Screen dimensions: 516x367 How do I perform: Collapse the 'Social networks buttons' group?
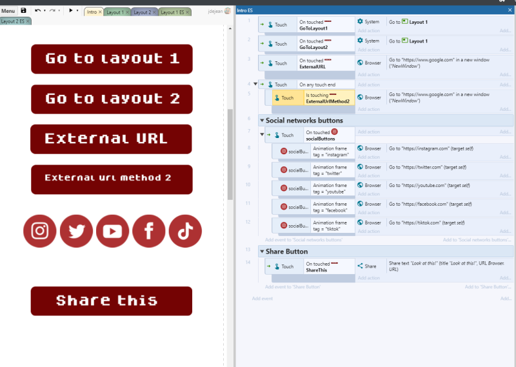pyautogui.click(x=262, y=121)
